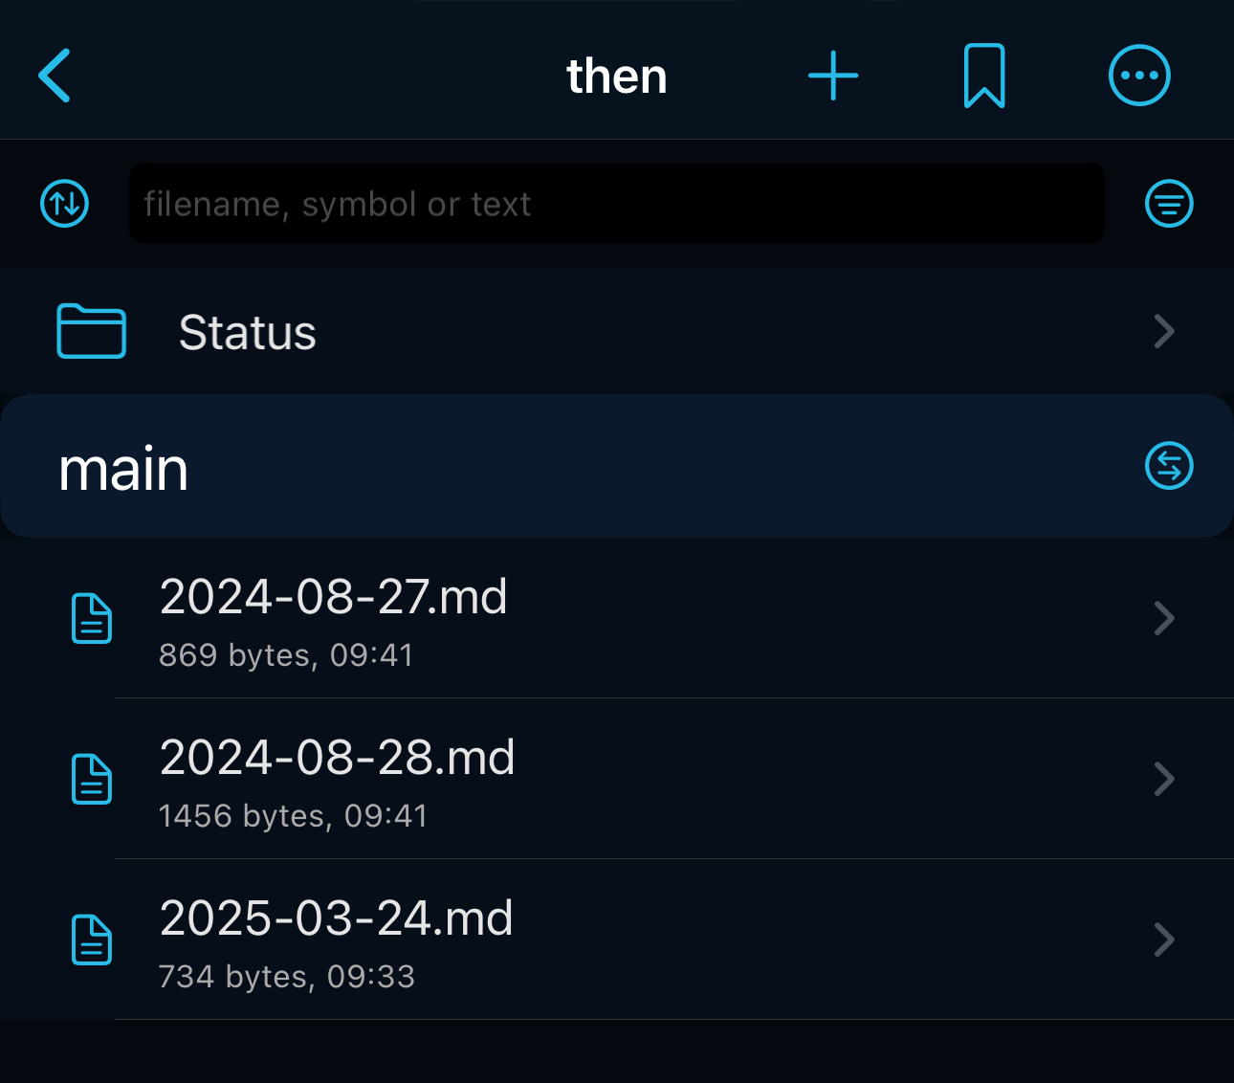Open the filter lines icon
The width and height of the screenshot is (1234, 1083).
coord(1169,203)
